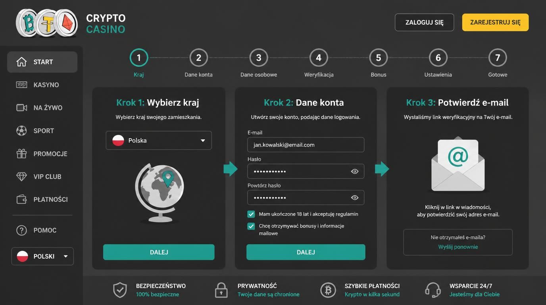
Task: Click the Kasyno slot machine icon
Action: [21, 85]
